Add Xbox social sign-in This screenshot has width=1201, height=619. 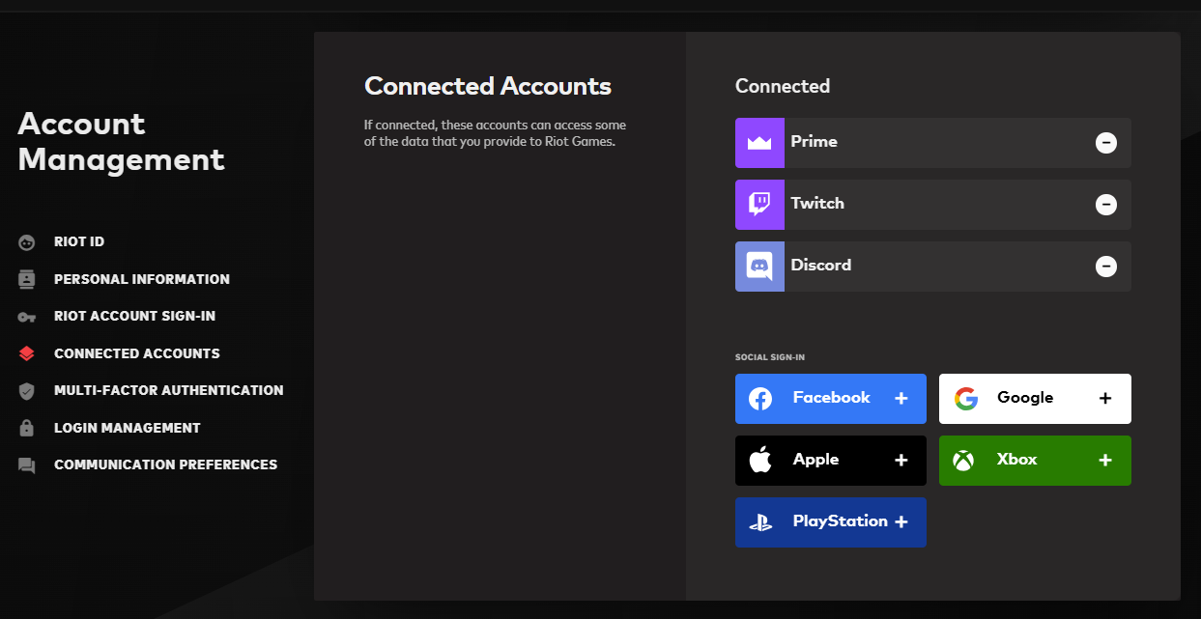click(x=1035, y=461)
